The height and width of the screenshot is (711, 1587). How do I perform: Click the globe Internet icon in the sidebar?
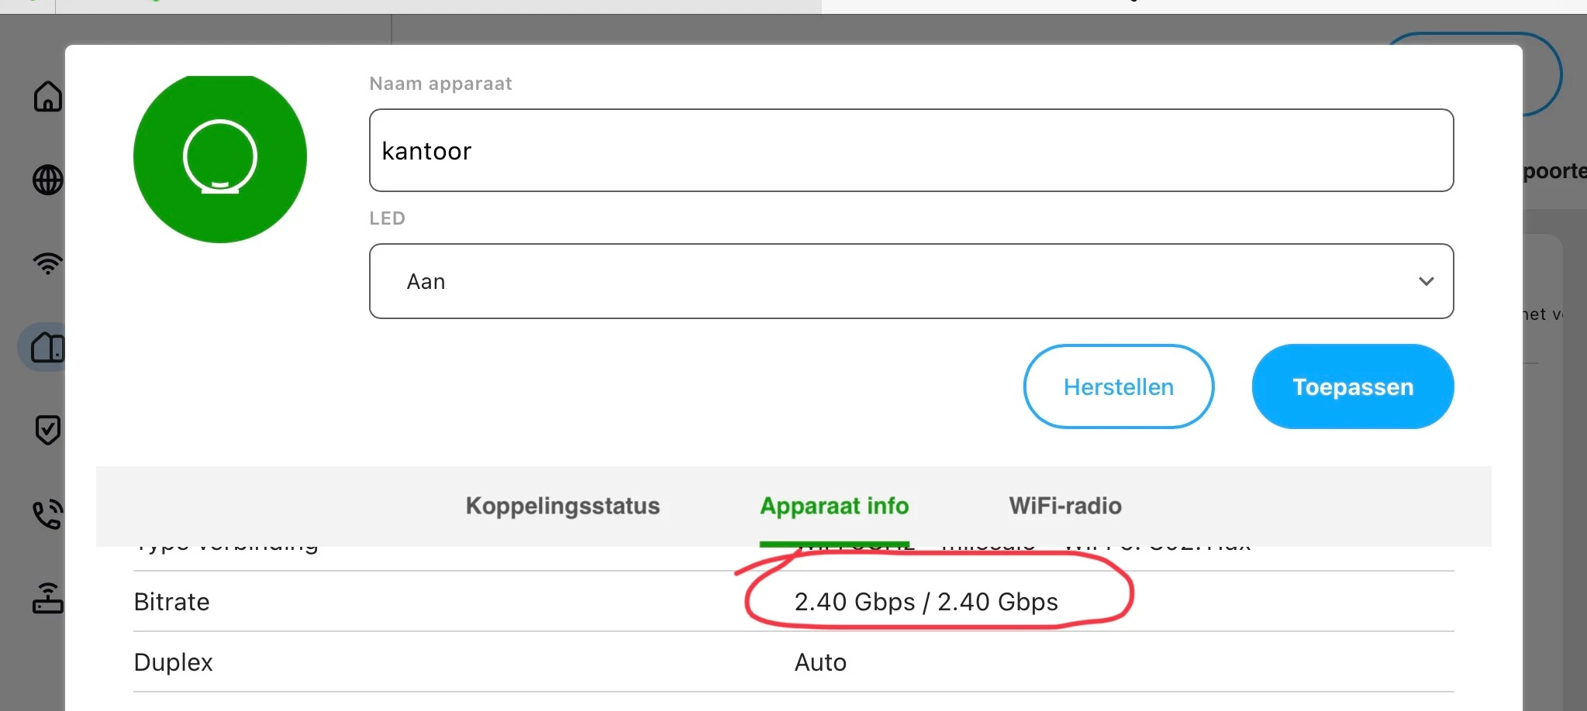47,180
